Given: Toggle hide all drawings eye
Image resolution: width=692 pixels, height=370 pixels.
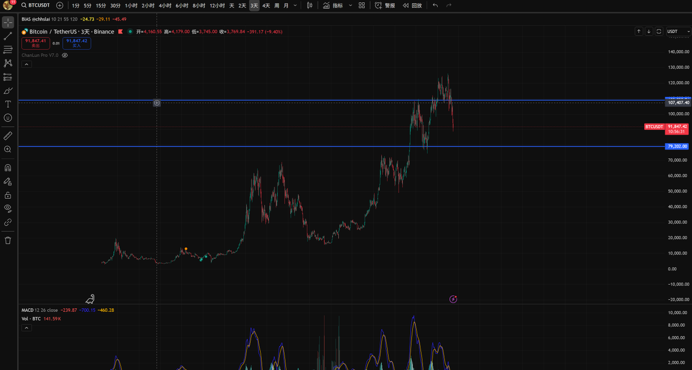Looking at the screenshot, I should tap(7, 208).
